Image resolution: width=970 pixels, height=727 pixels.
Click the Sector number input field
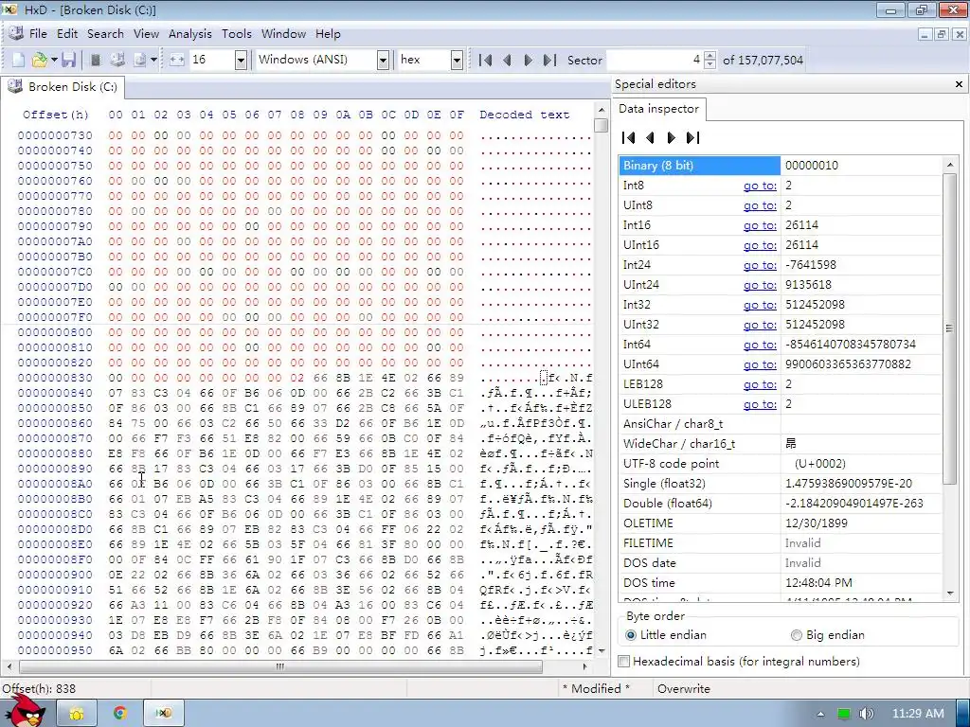(x=655, y=60)
